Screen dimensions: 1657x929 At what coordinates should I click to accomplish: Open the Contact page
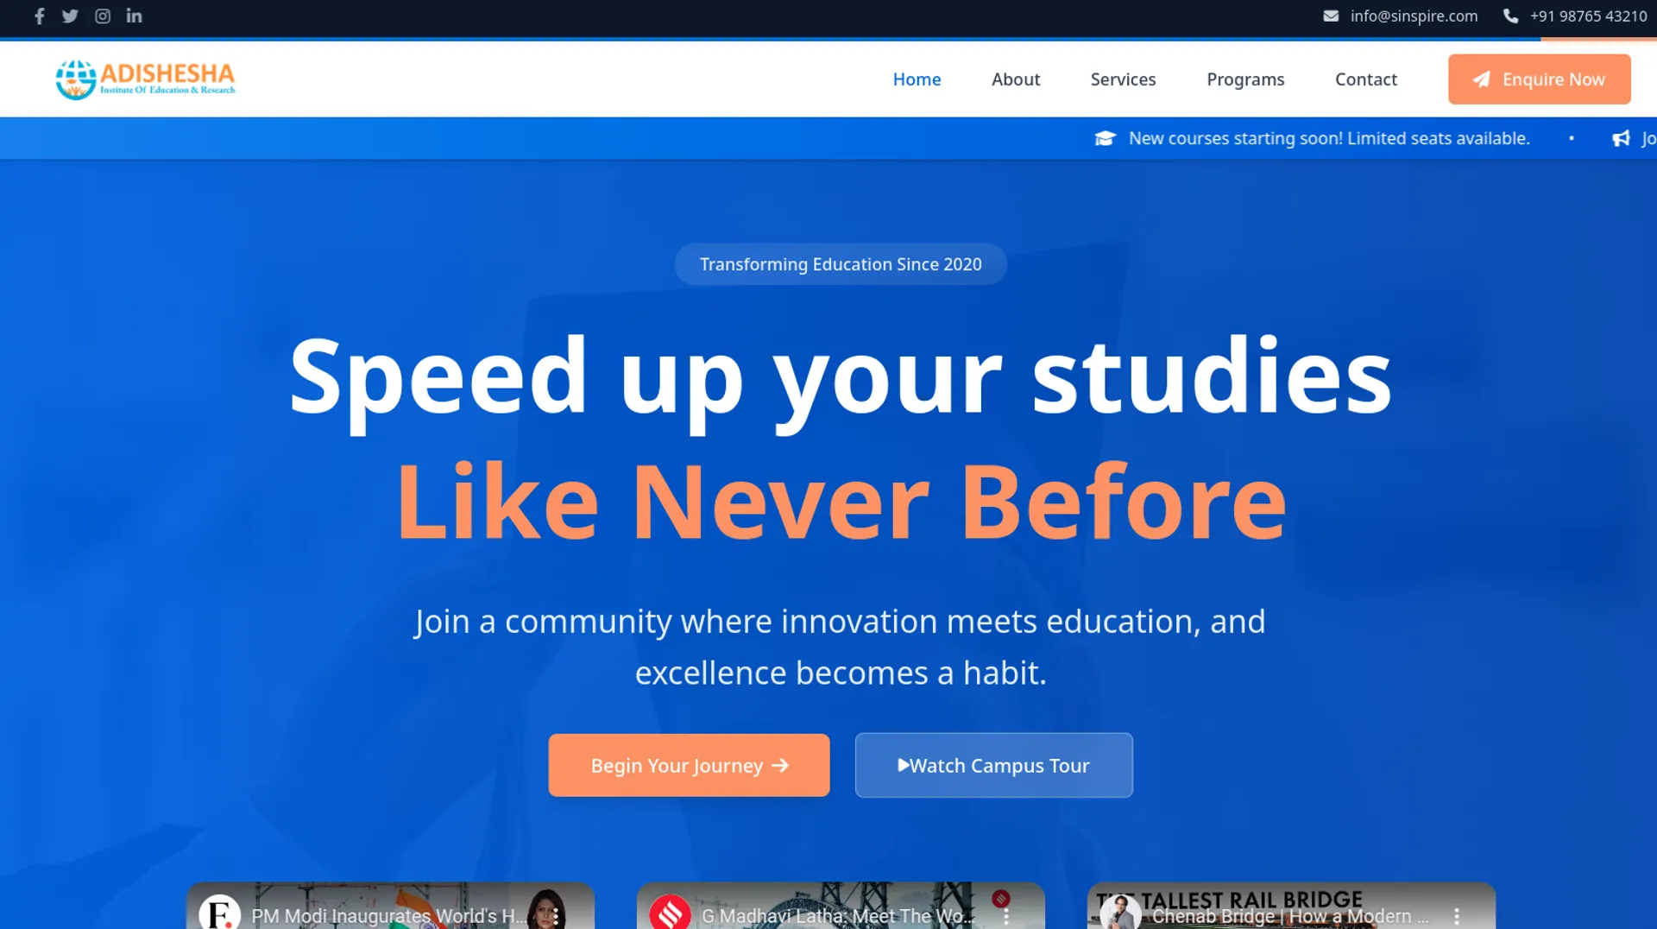point(1366,79)
